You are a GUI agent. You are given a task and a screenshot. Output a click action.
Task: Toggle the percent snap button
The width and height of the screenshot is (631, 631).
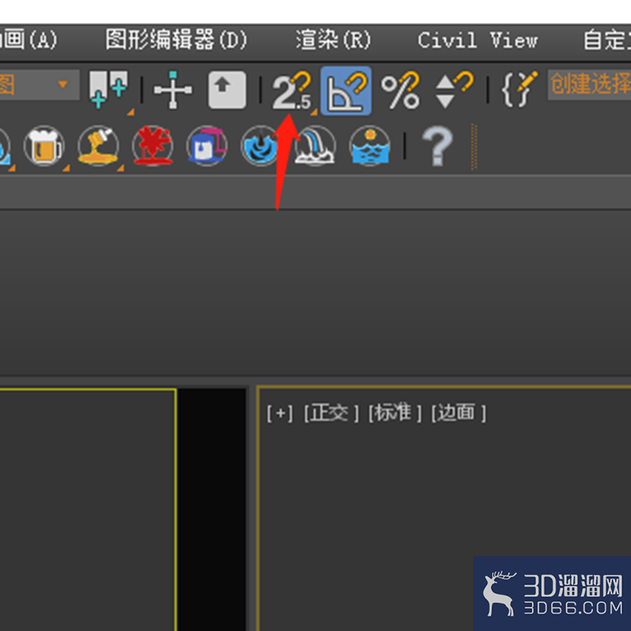tap(401, 91)
